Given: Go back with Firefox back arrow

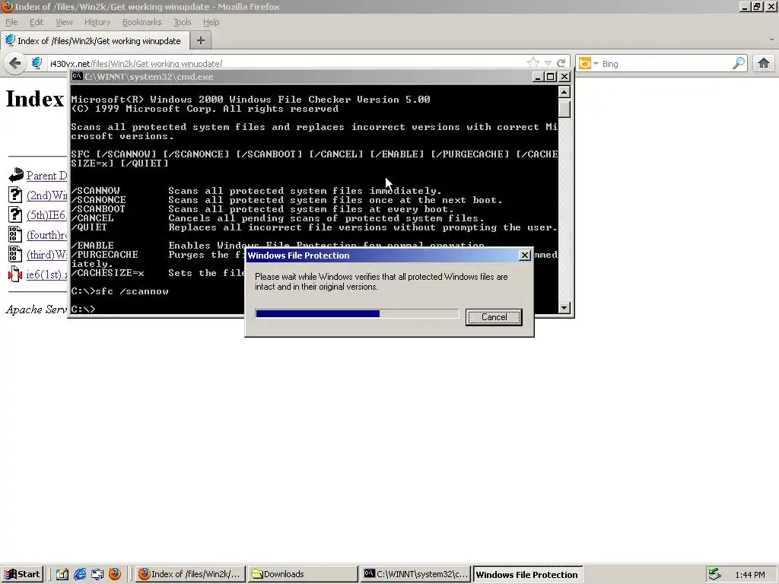Looking at the screenshot, I should click(15, 64).
